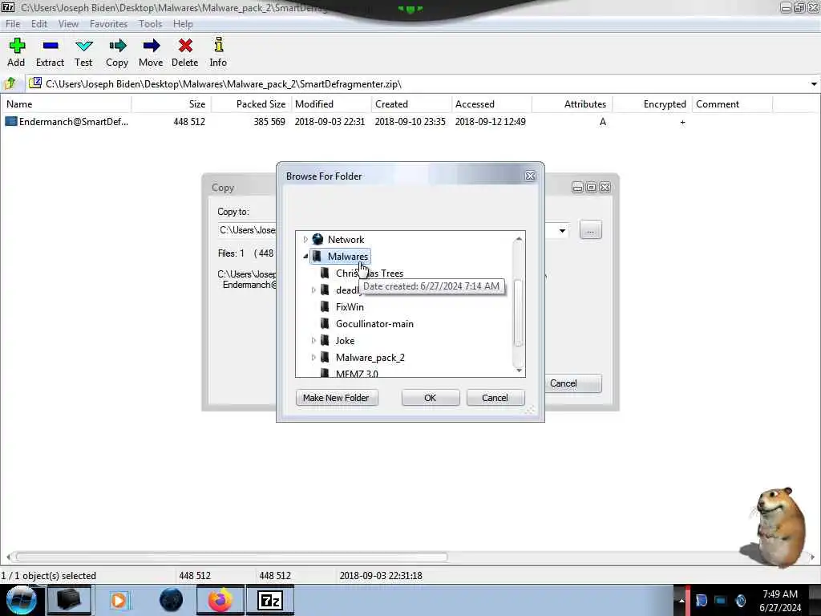Screen dimensions: 821x616
Task: Sort by the Name column header
Action: [x=66, y=103]
